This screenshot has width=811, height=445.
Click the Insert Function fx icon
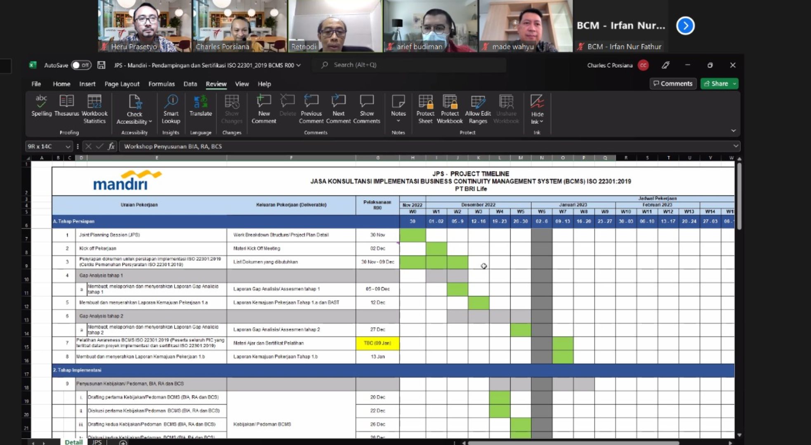click(x=111, y=146)
